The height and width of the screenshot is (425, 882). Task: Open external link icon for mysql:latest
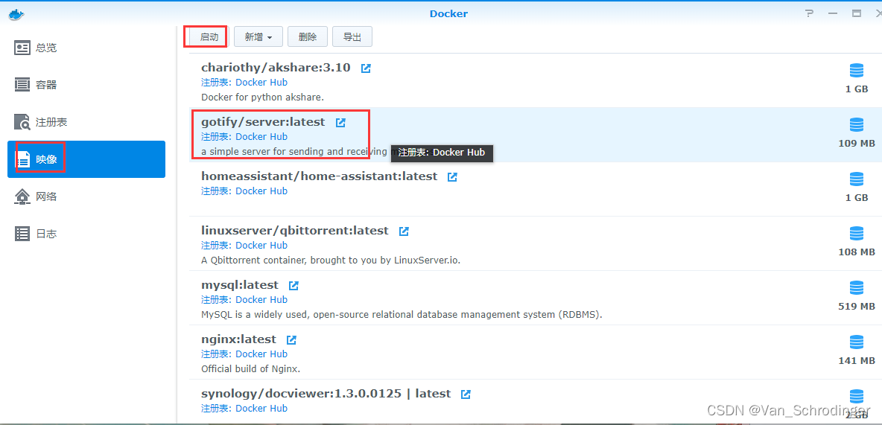coord(294,286)
